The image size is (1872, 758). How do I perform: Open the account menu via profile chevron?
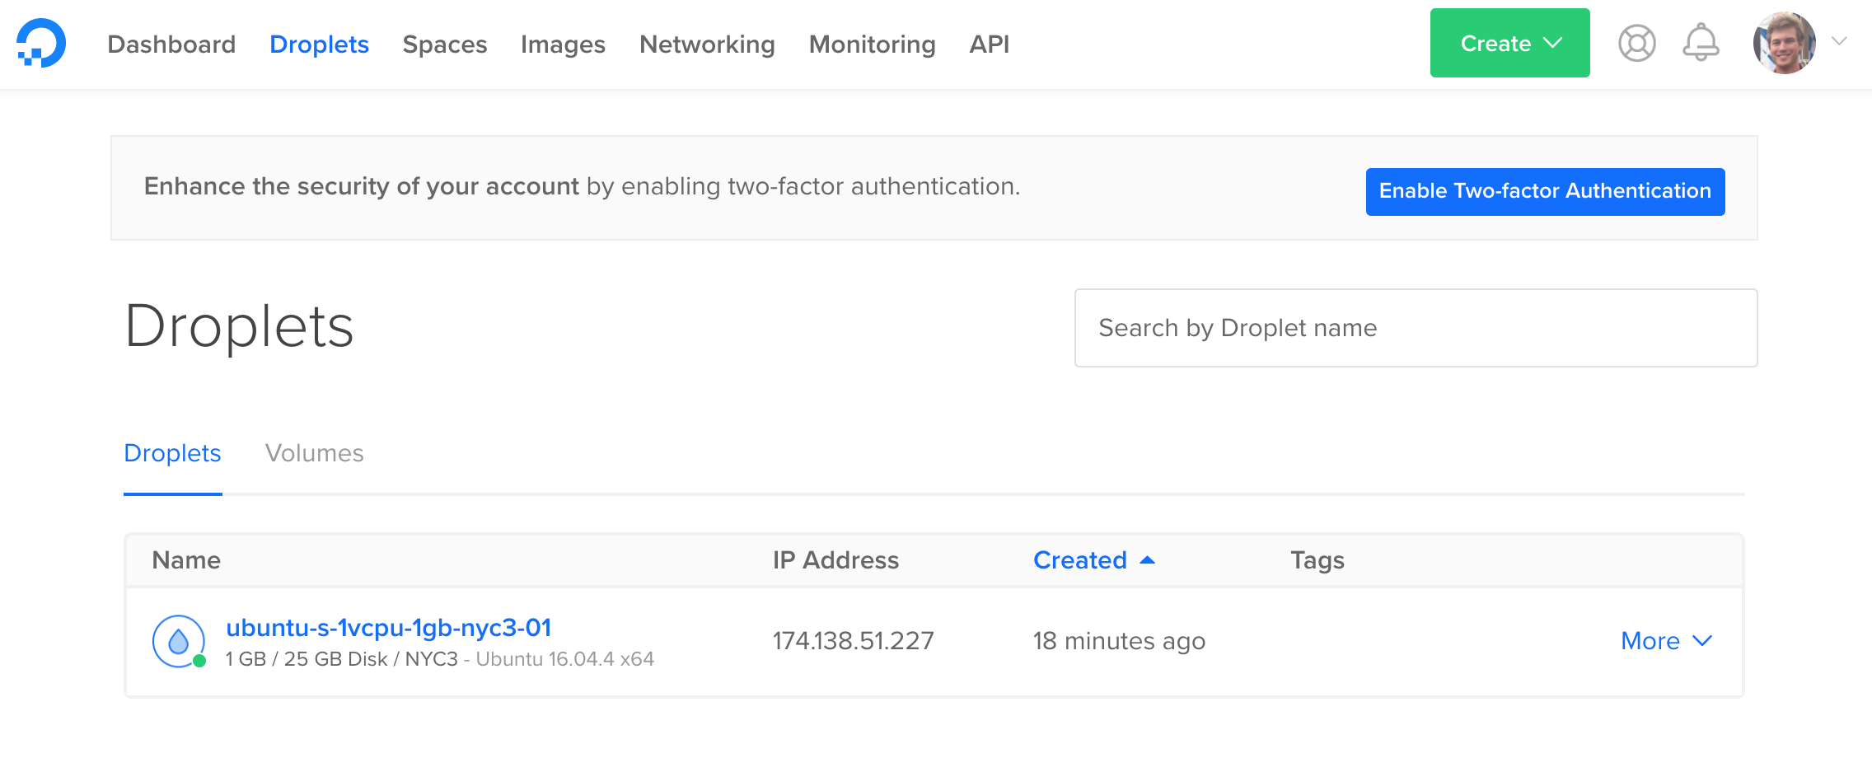[1839, 43]
